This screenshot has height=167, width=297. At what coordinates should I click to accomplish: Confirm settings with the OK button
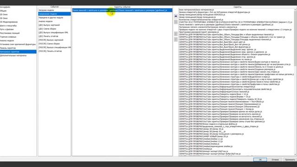click(x=260, y=160)
